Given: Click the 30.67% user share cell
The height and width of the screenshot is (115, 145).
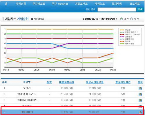Looking at the screenshot, I should pos(67,88).
